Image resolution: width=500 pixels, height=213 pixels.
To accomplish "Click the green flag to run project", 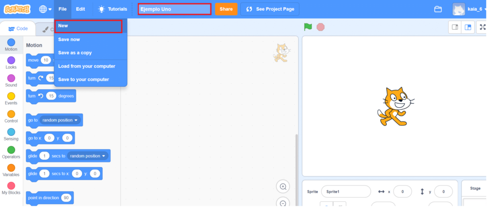I will [308, 27].
